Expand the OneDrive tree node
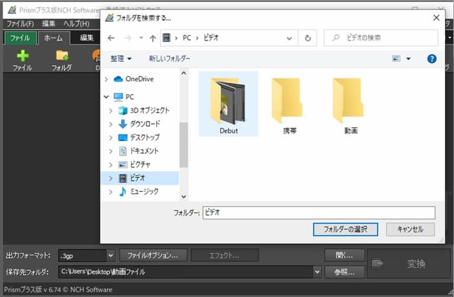The height and width of the screenshot is (297, 454). tap(106, 79)
